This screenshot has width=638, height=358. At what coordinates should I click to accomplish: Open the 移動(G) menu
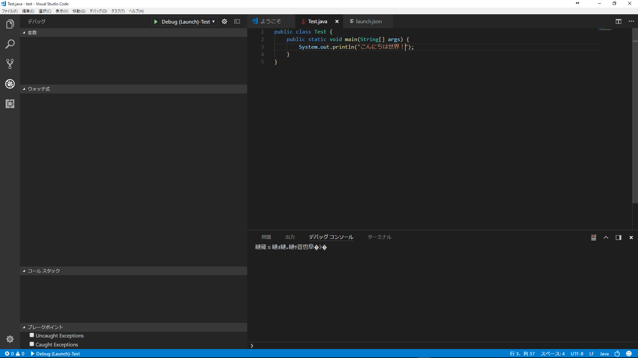pyautogui.click(x=79, y=11)
